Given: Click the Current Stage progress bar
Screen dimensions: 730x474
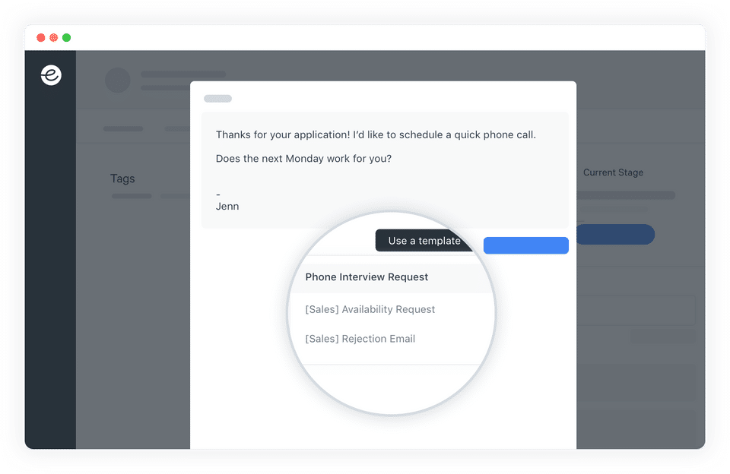Looking at the screenshot, I should click(x=626, y=195).
